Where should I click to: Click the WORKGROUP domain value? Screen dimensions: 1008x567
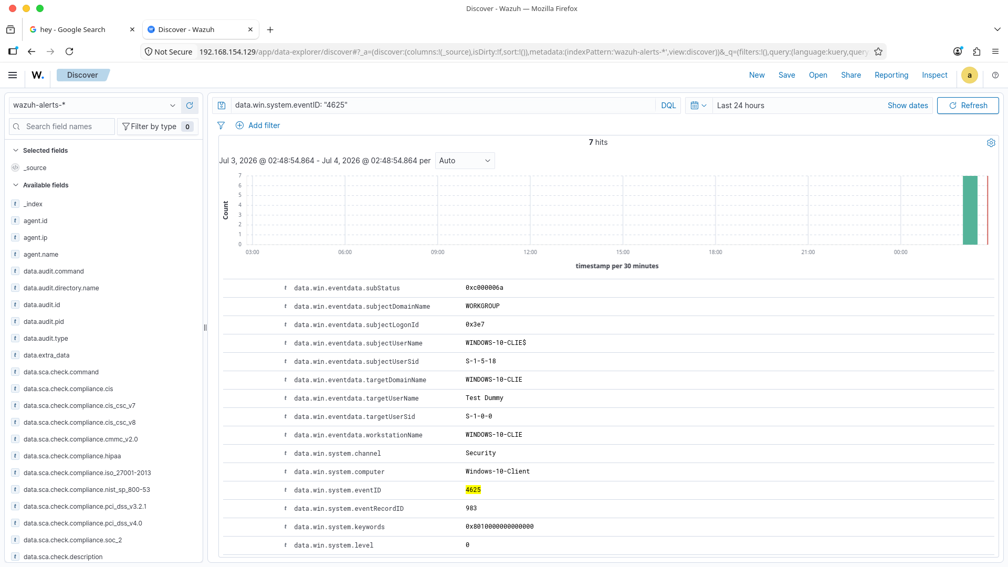(482, 306)
